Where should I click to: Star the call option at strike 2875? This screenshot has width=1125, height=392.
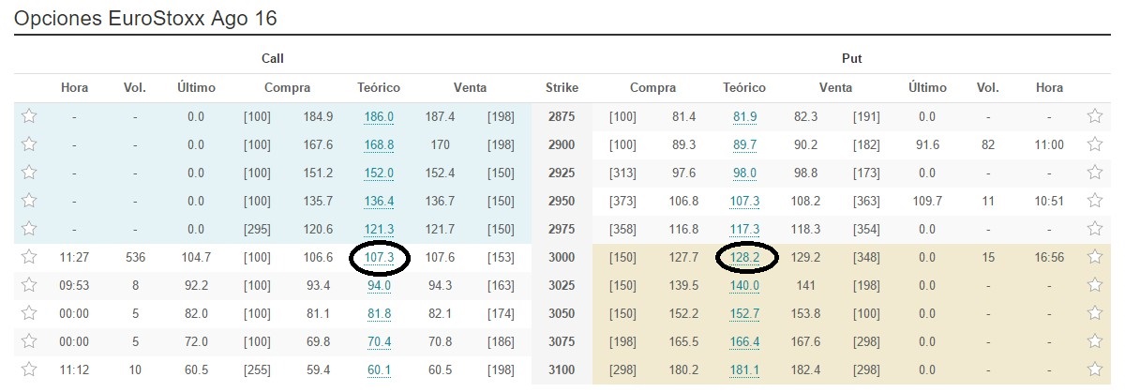[29, 116]
